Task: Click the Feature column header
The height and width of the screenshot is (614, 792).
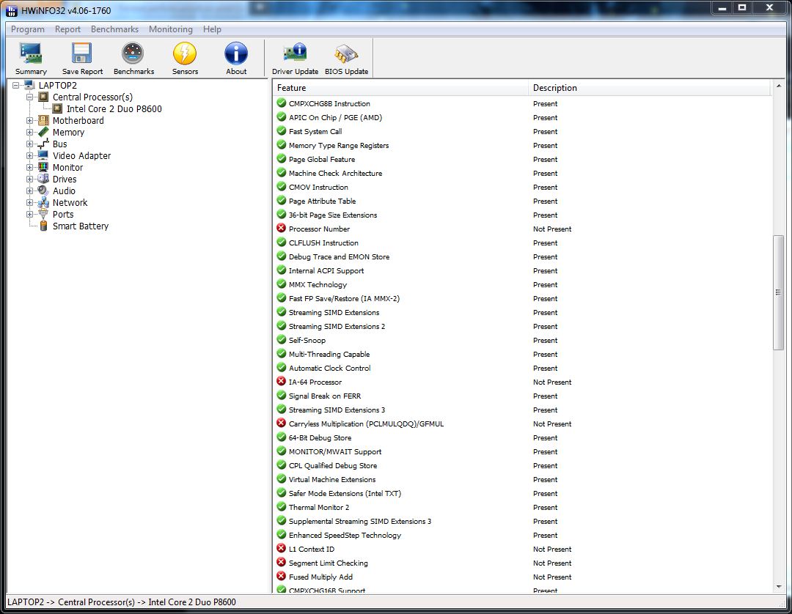Action: (400, 88)
